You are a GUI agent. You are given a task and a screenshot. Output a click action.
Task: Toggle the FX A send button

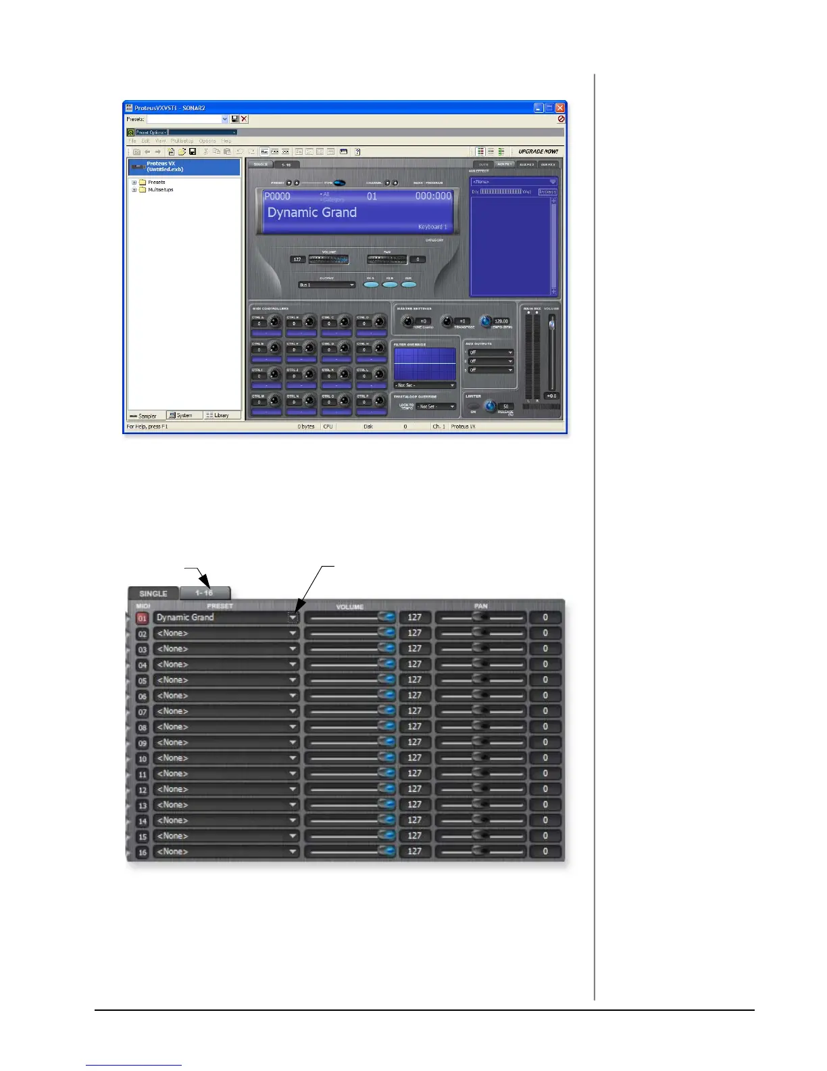(371, 285)
